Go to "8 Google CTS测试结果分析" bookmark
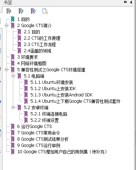This screenshot has width=136, height=170. tap(43, 139)
